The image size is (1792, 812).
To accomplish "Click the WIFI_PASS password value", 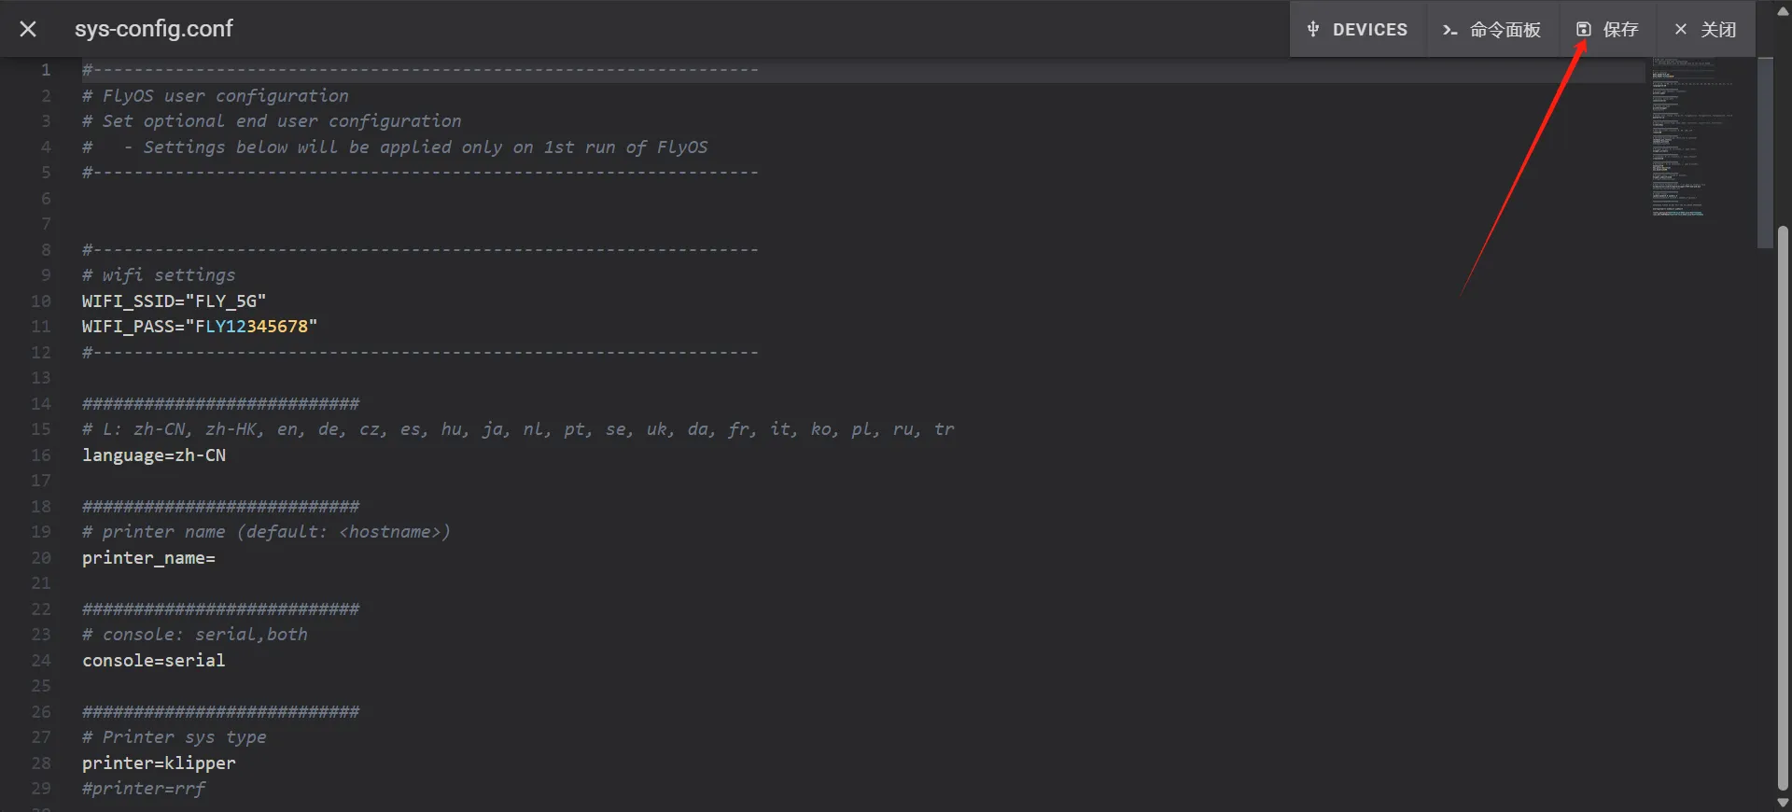I will coord(252,327).
